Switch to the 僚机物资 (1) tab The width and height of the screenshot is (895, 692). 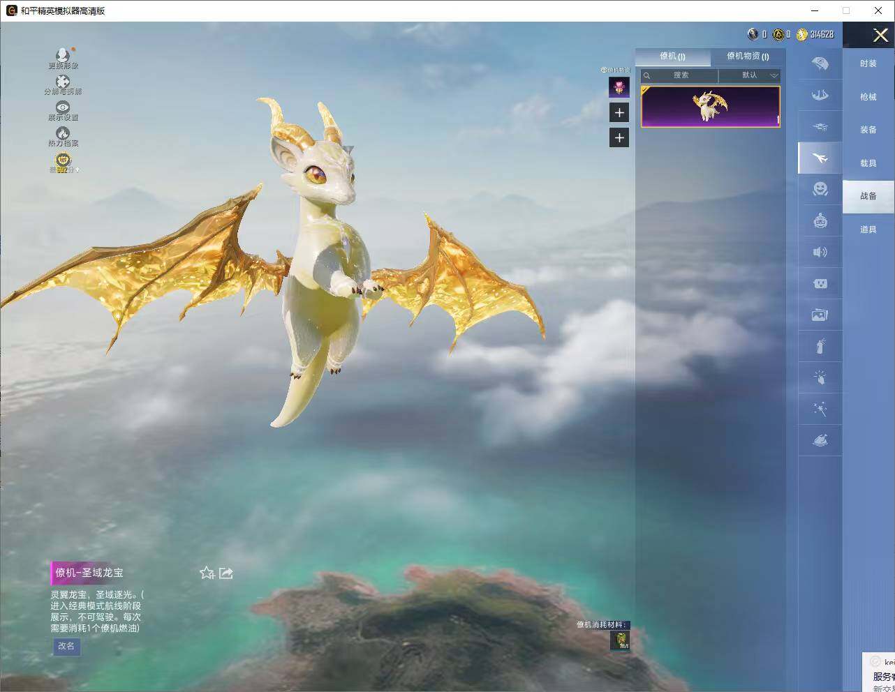pos(748,57)
